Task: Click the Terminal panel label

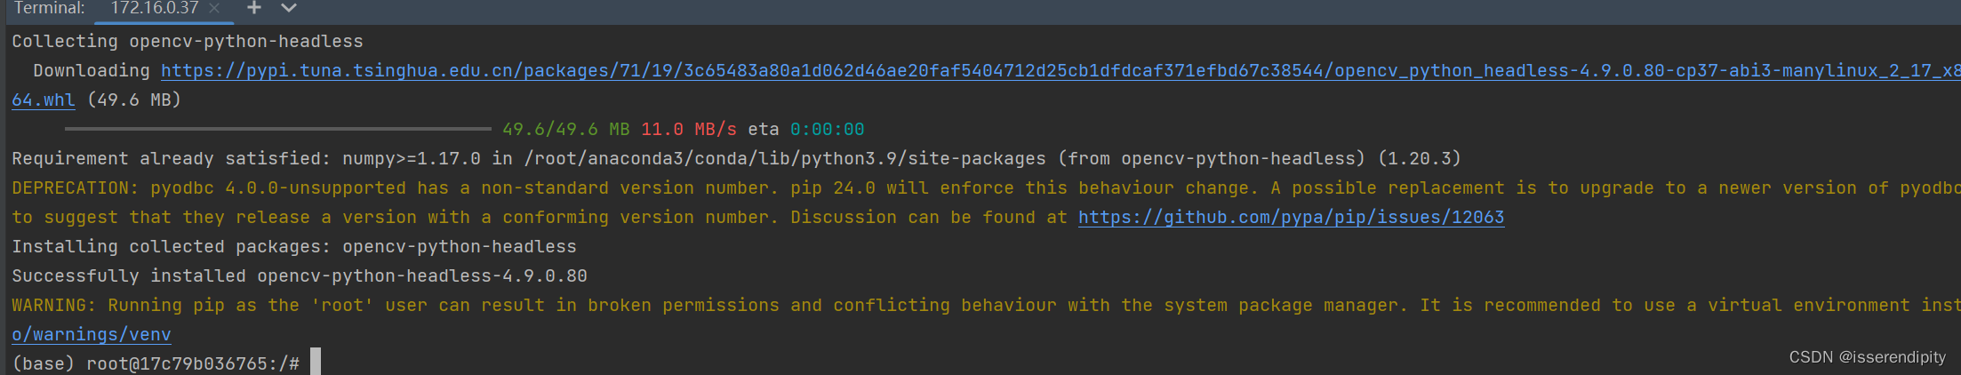Action: pos(50,8)
